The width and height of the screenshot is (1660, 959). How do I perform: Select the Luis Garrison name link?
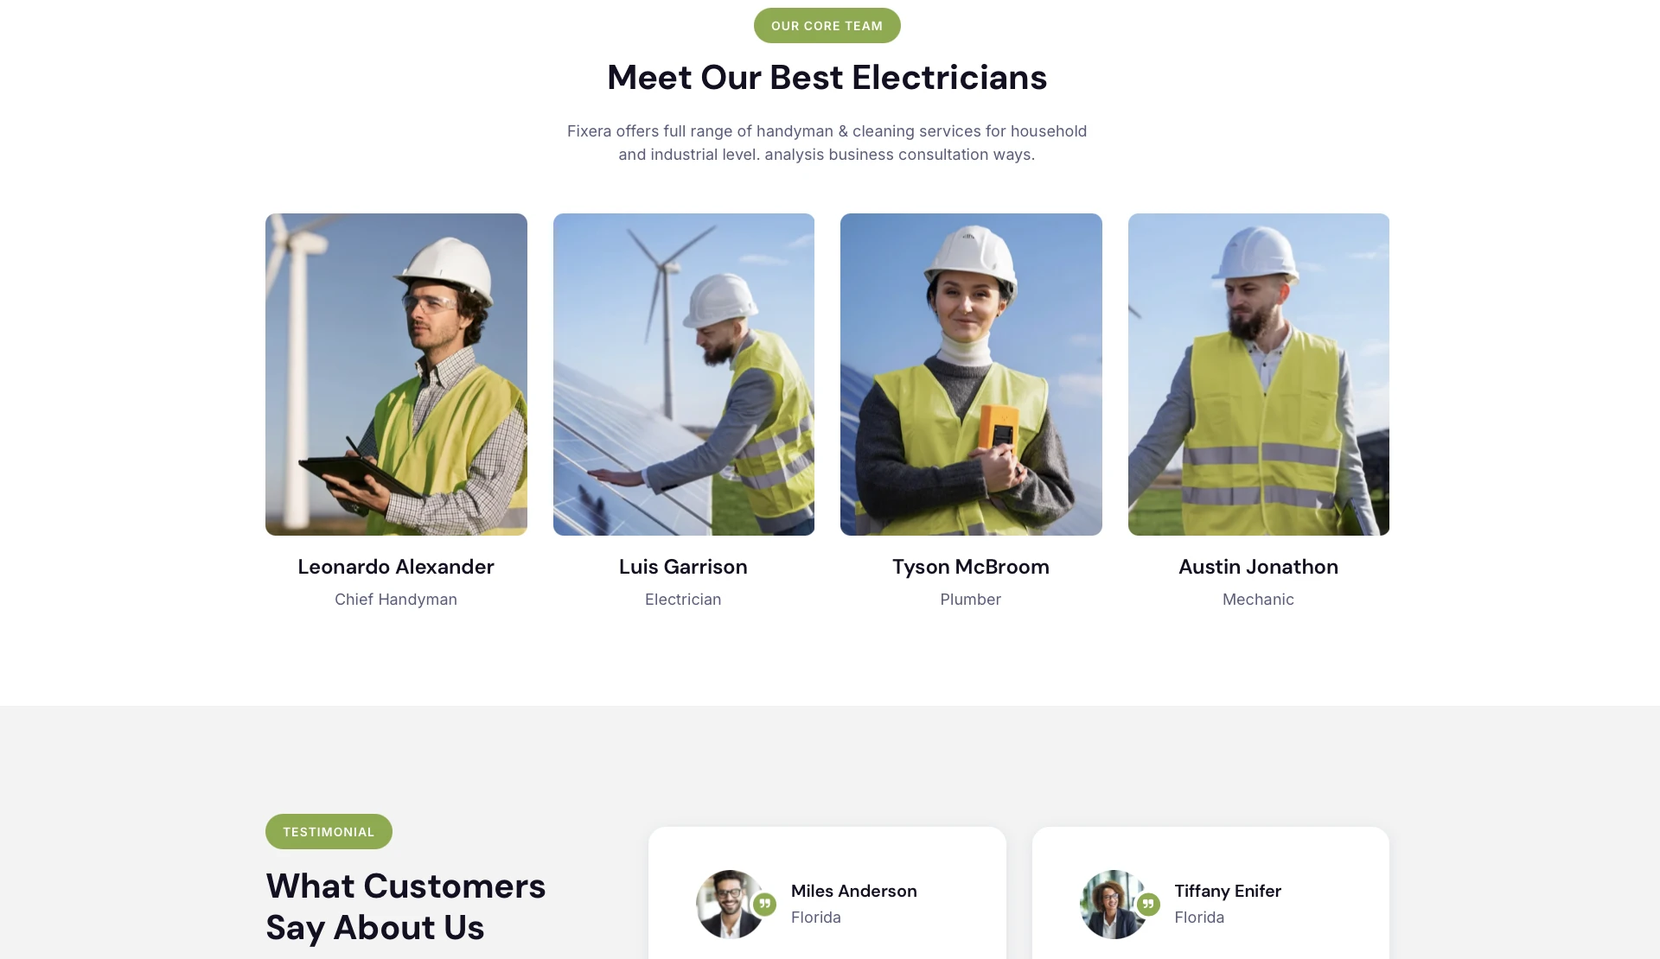[683, 567]
